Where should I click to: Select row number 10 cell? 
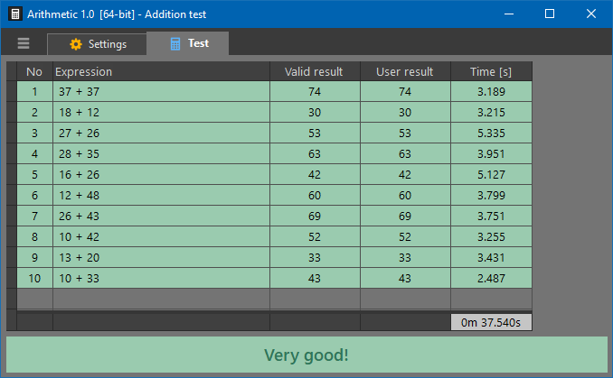(x=34, y=278)
